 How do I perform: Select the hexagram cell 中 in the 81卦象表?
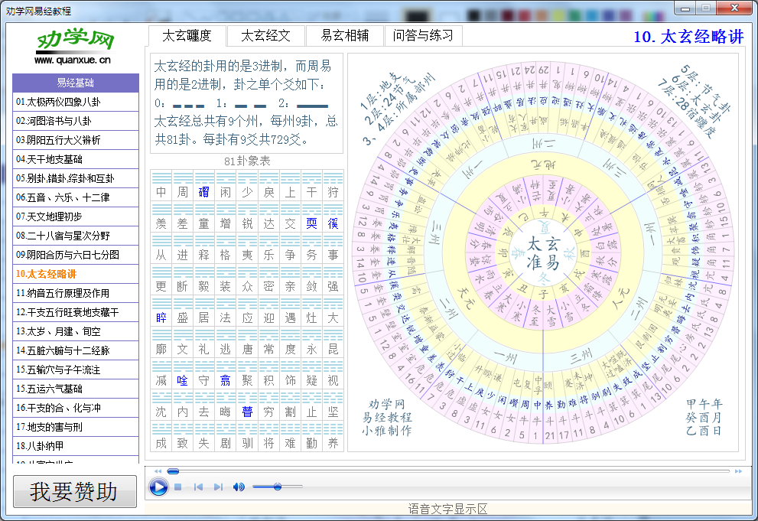tap(161, 193)
